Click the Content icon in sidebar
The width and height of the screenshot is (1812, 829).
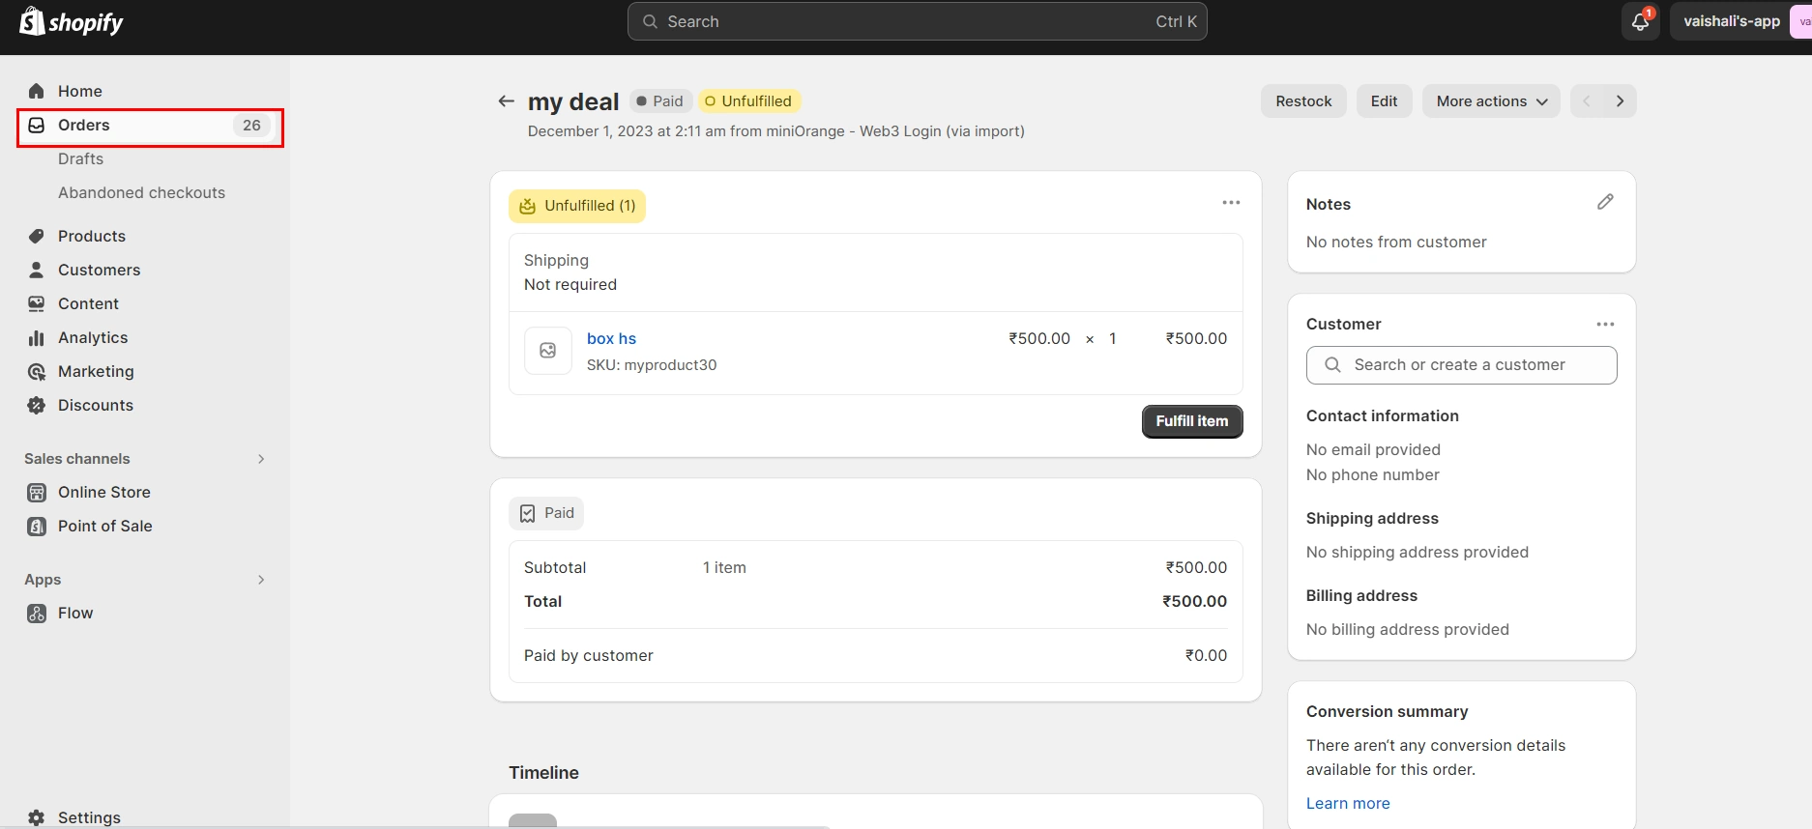[37, 303]
